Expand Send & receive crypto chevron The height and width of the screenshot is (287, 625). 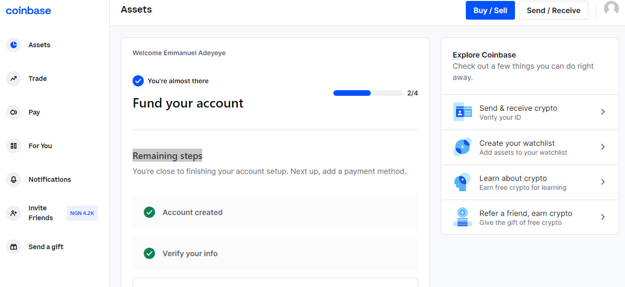pos(603,112)
